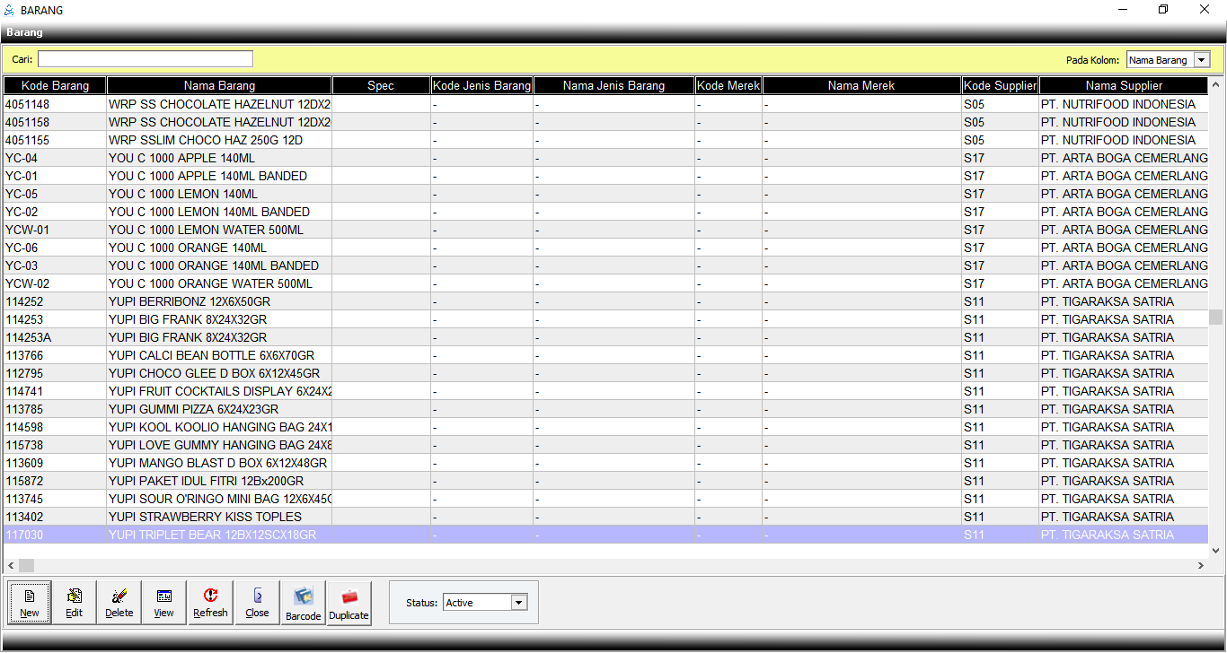
Task: Open the Pada Kolom dropdown
Action: [1202, 60]
